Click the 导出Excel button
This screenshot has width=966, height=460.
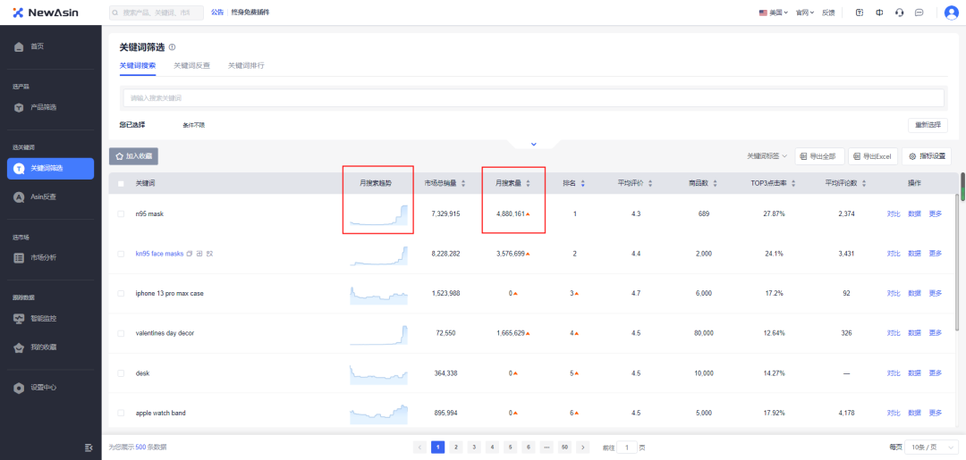pos(872,156)
